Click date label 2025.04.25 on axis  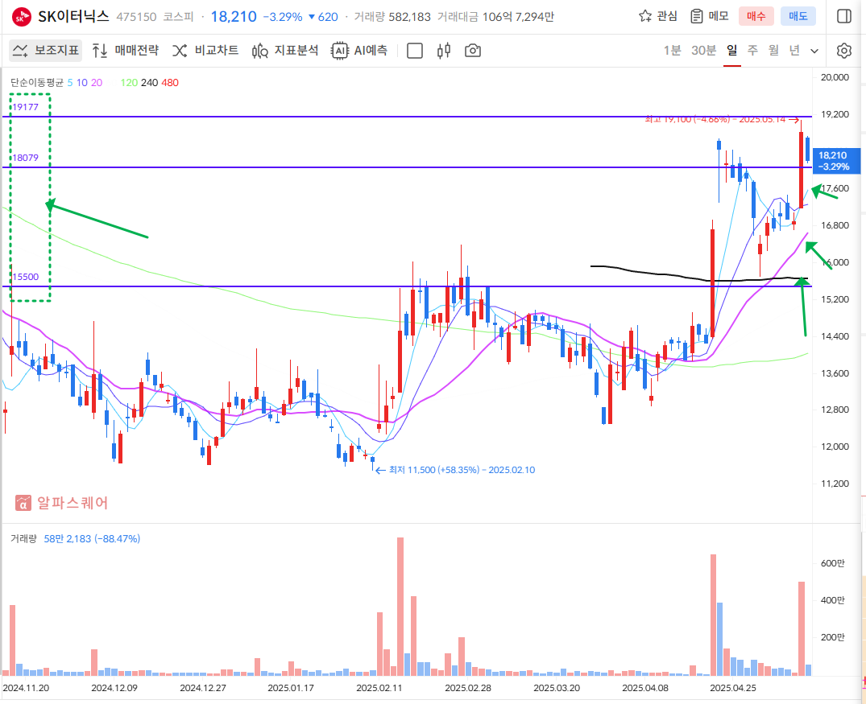tap(733, 688)
